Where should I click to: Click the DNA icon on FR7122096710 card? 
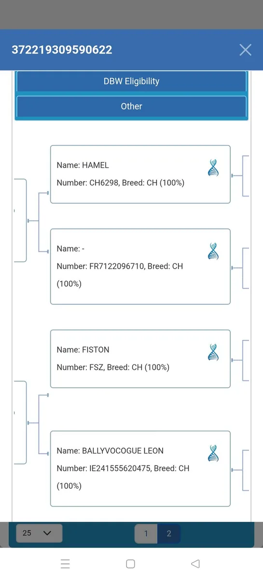[213, 251]
